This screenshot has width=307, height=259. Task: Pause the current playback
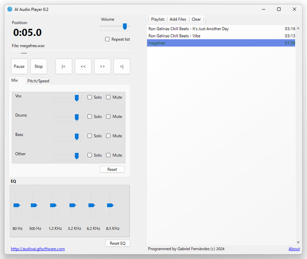coord(19,66)
